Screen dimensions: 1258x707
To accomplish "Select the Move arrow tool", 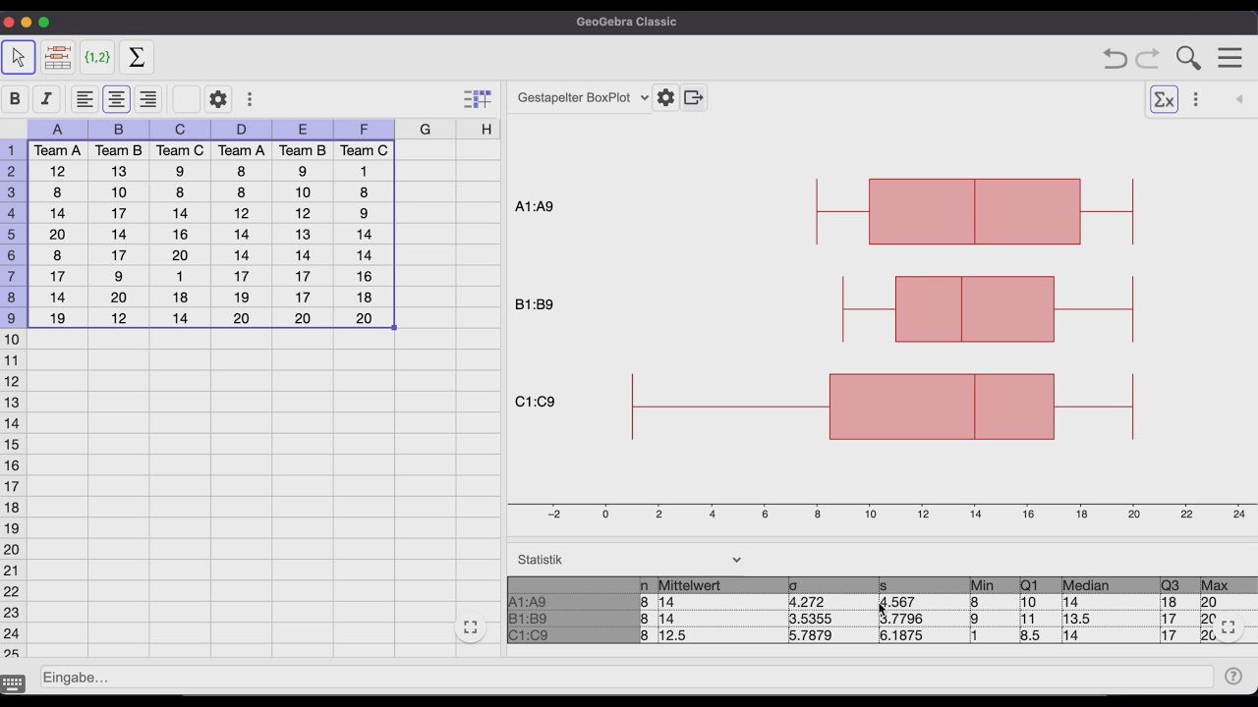I will click(x=19, y=57).
